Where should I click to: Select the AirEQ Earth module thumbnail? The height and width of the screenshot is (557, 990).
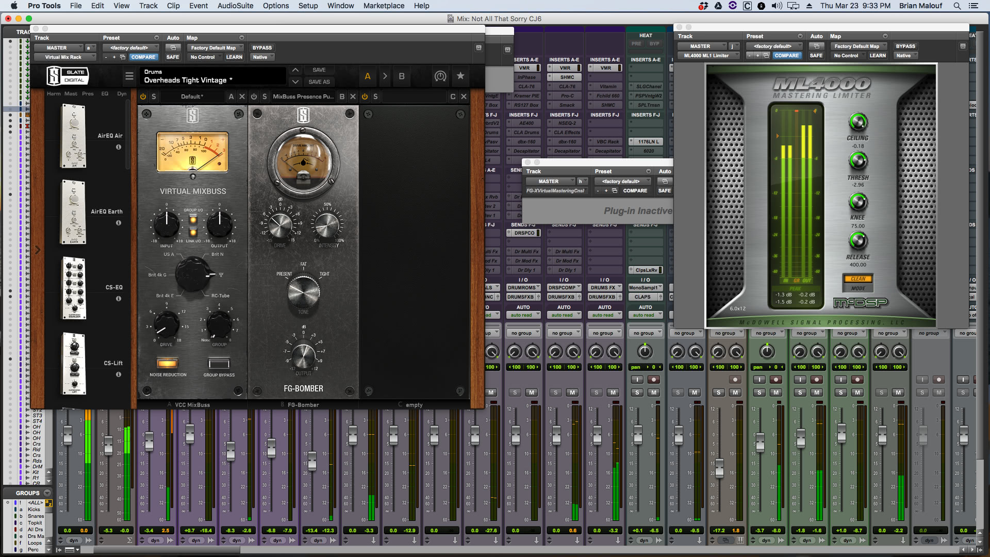[x=74, y=211]
